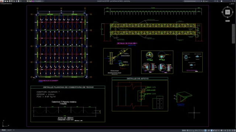Click the Redo arrow icon

click(x=24, y=1)
